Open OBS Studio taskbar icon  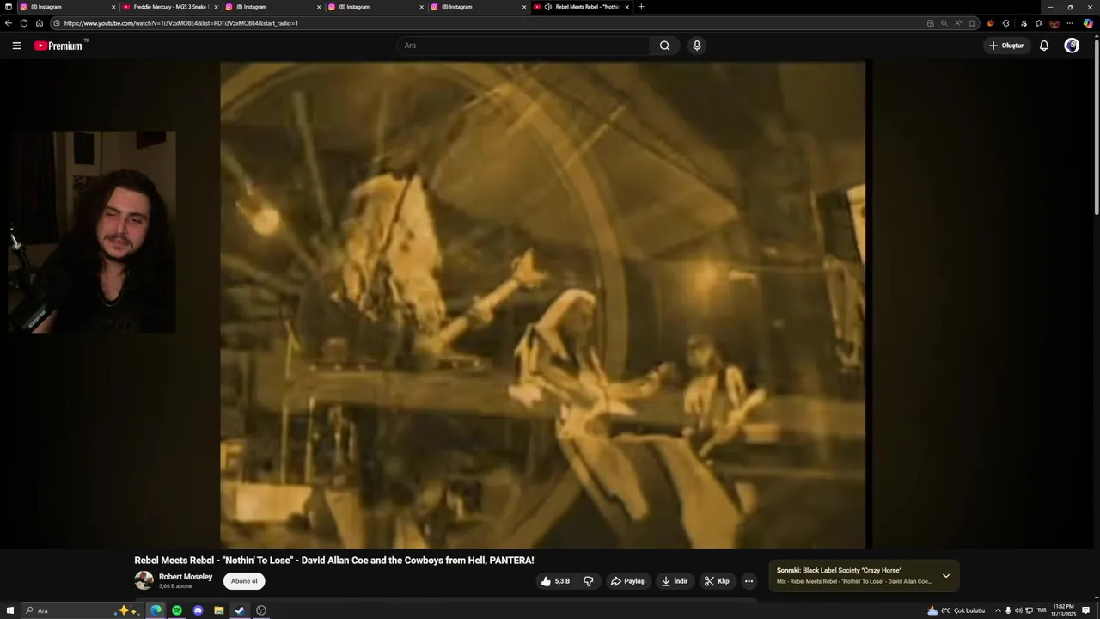261,610
